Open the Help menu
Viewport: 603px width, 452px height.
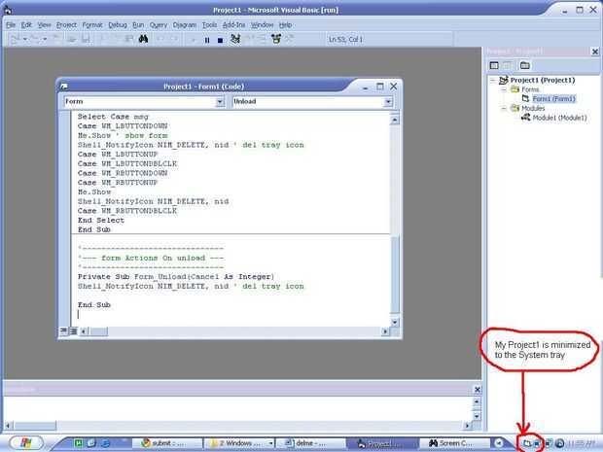(x=285, y=25)
